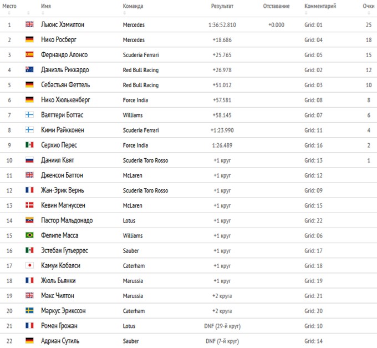Click the Japanese flag beside Камуи Кобаяси
The height and width of the screenshot is (348, 377).
tap(29, 265)
